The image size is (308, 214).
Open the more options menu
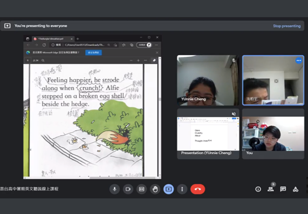[x=182, y=189]
